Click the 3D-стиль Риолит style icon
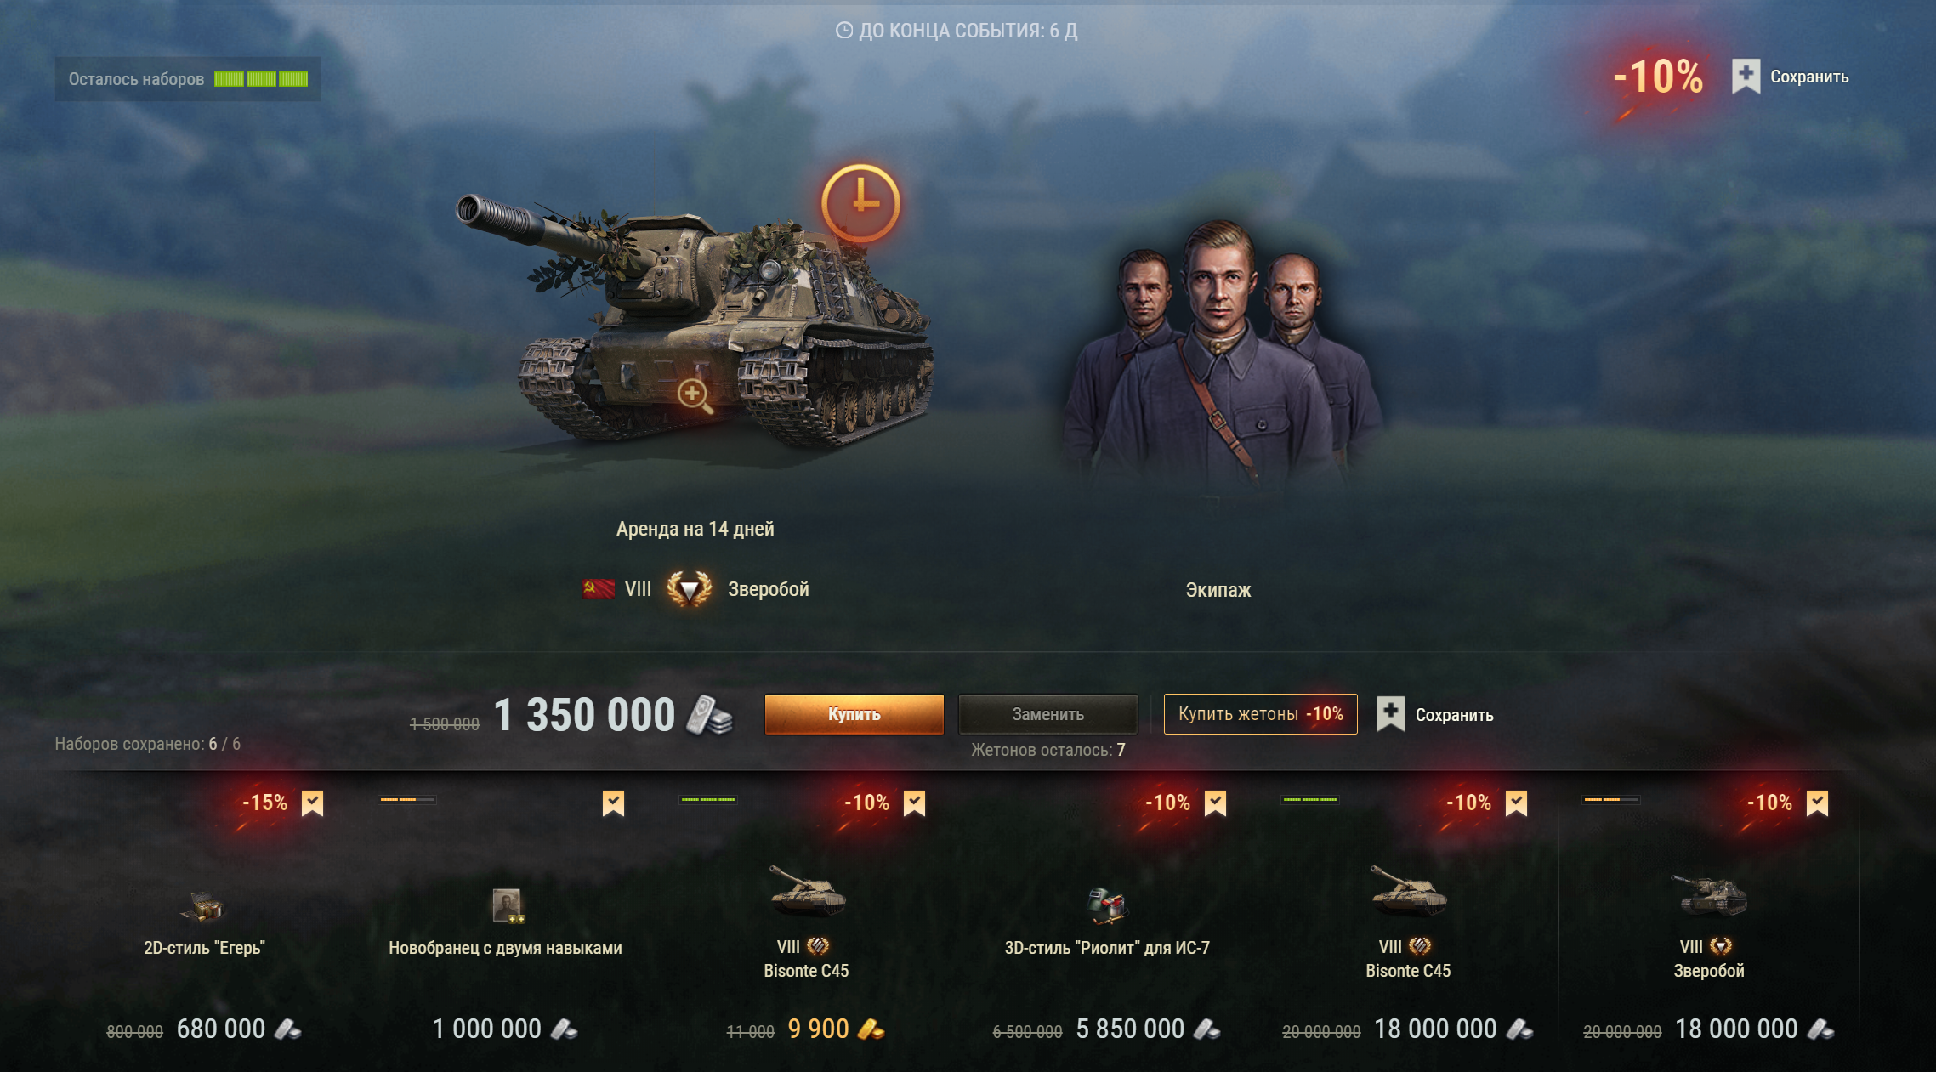1936x1072 pixels. (x=1107, y=905)
